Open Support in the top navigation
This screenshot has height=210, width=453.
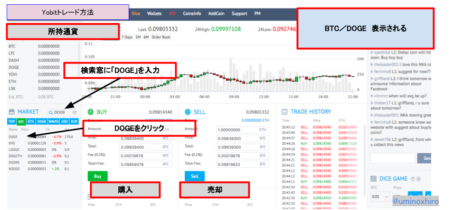tap(239, 13)
